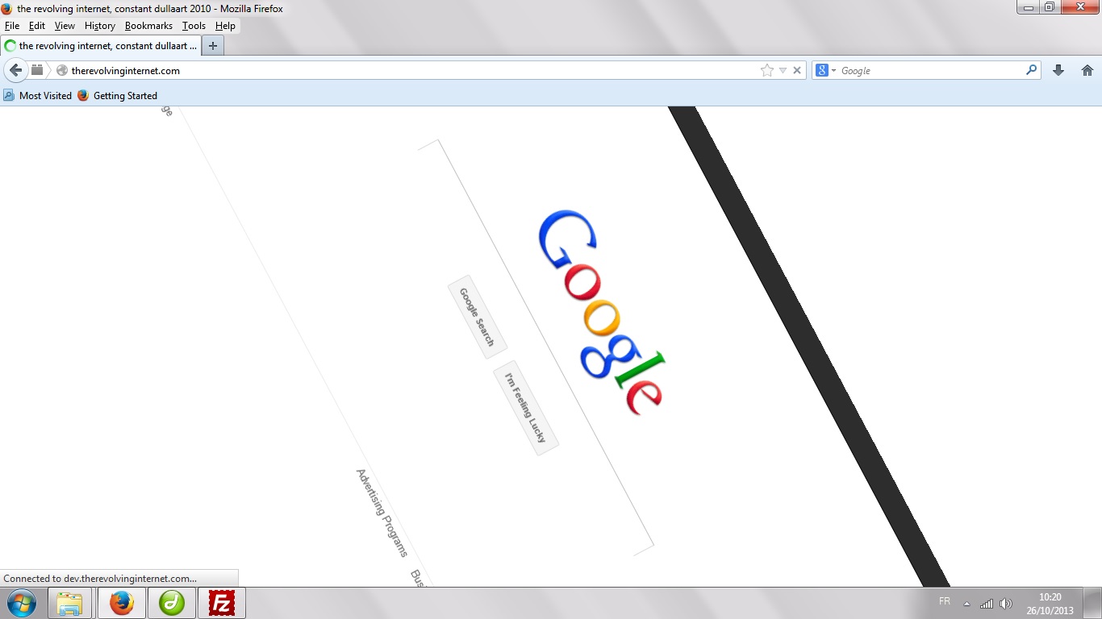Image resolution: width=1102 pixels, height=619 pixels.
Task: Open the tab groups icon beside the back button
Action: pyautogui.click(x=37, y=70)
